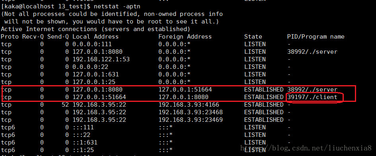Click the 'Not all processes could be identified' line
Viewport: 376px width, 156px height.
point(112,14)
